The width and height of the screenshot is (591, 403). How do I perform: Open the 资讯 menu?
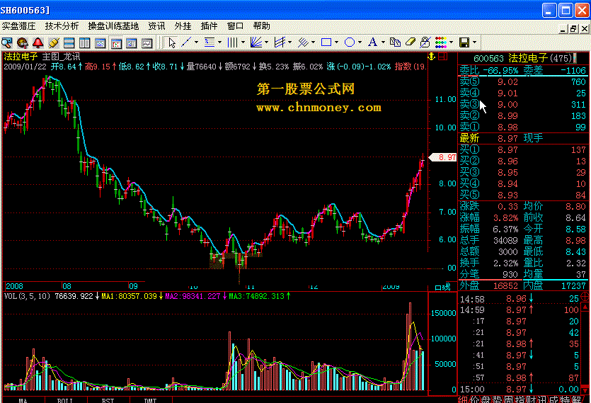coord(156,26)
